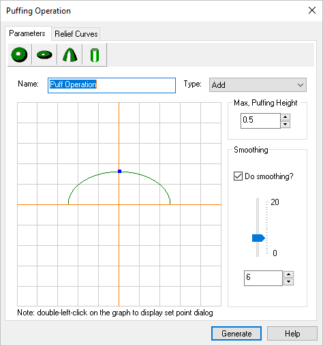Viewport: 323px width, 346px height.
Task: Click the Generate button
Action: coord(236,334)
